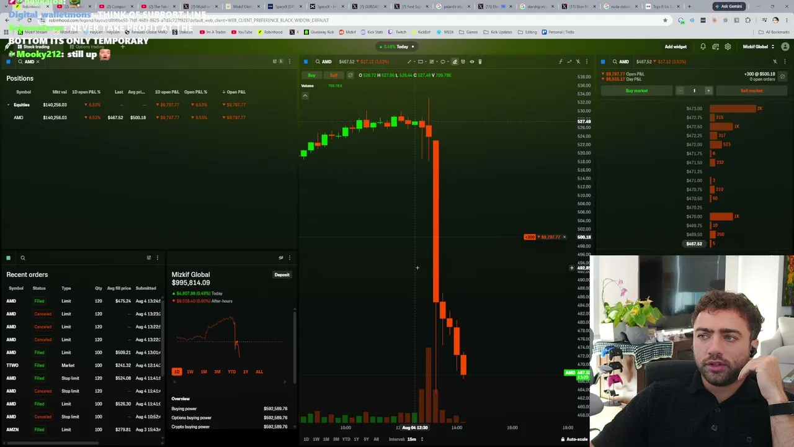
Task: Decrease order quantity with minus button
Action: [680, 91]
